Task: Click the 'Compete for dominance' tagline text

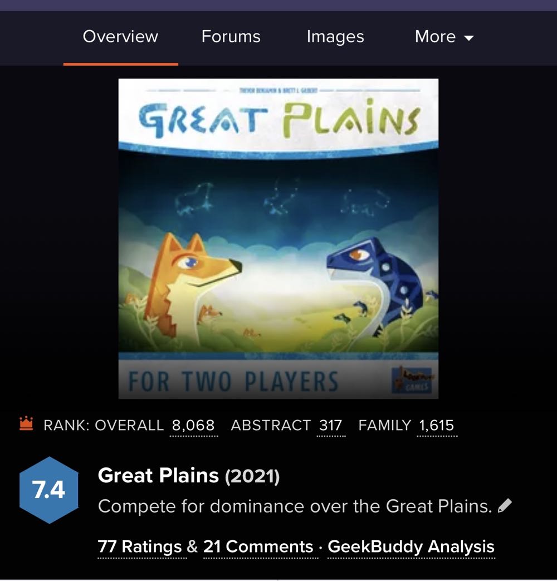Action: pyautogui.click(x=295, y=506)
